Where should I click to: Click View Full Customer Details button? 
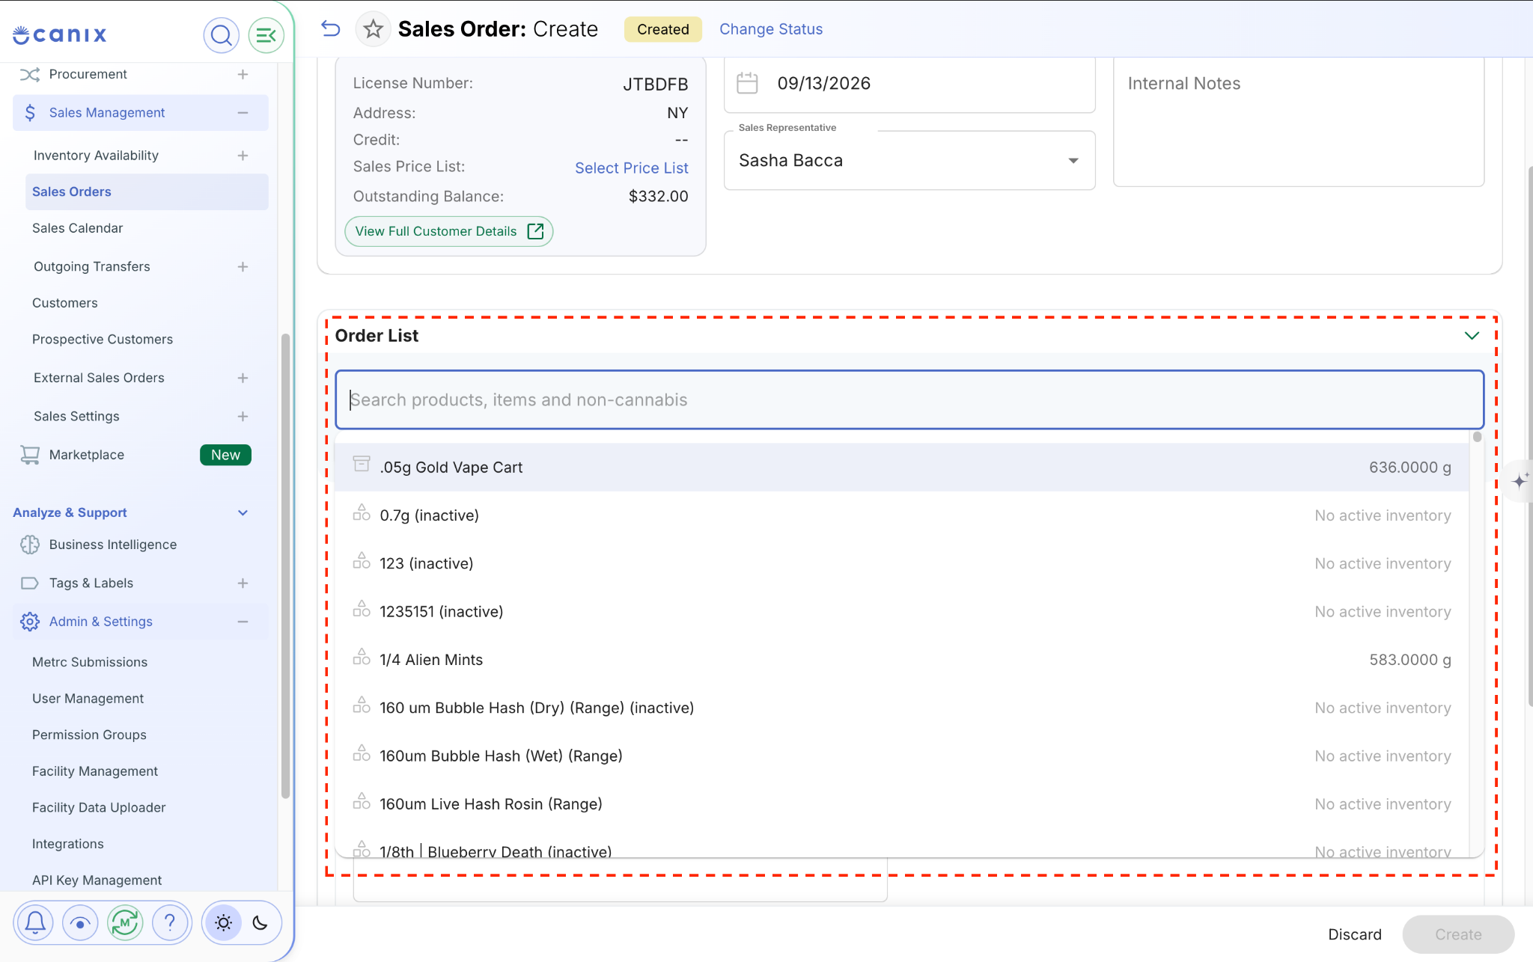point(449,231)
